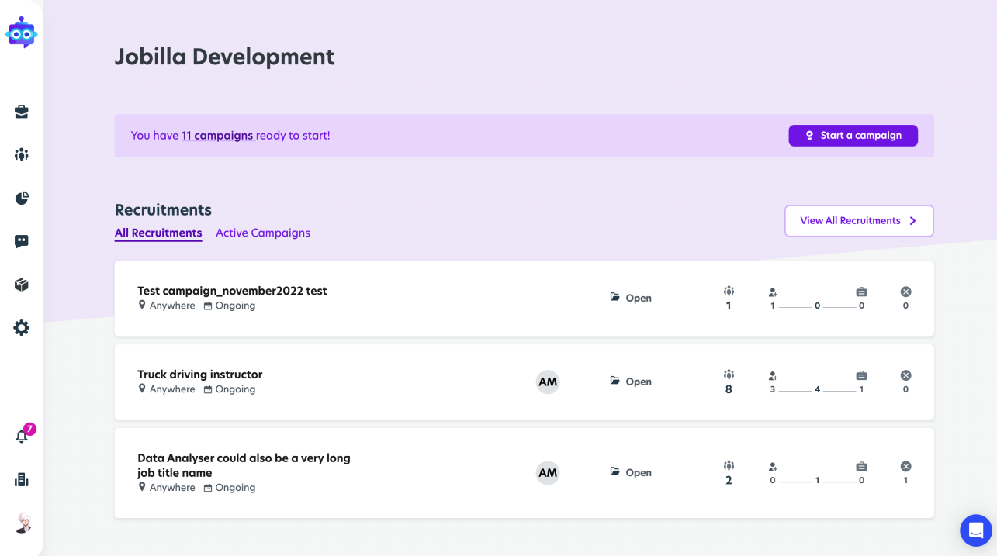
Task: Follow the 11 campaigns link
Action: pyautogui.click(x=217, y=136)
